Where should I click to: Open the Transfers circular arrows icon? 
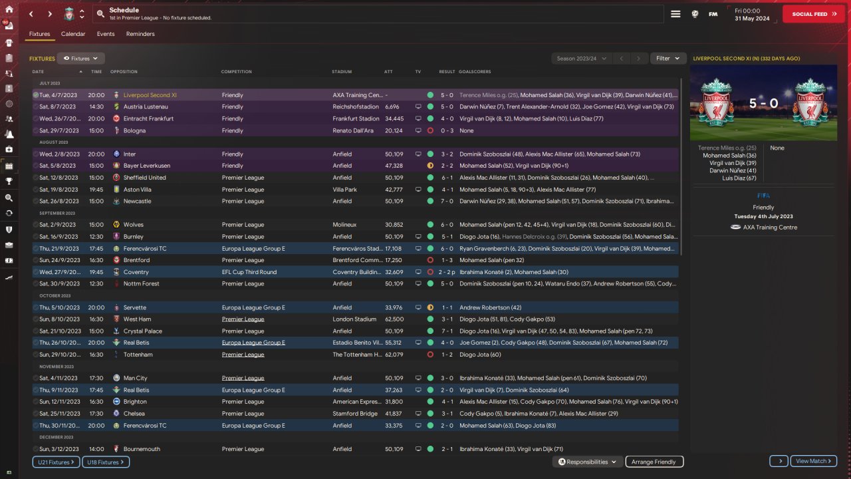click(x=9, y=214)
